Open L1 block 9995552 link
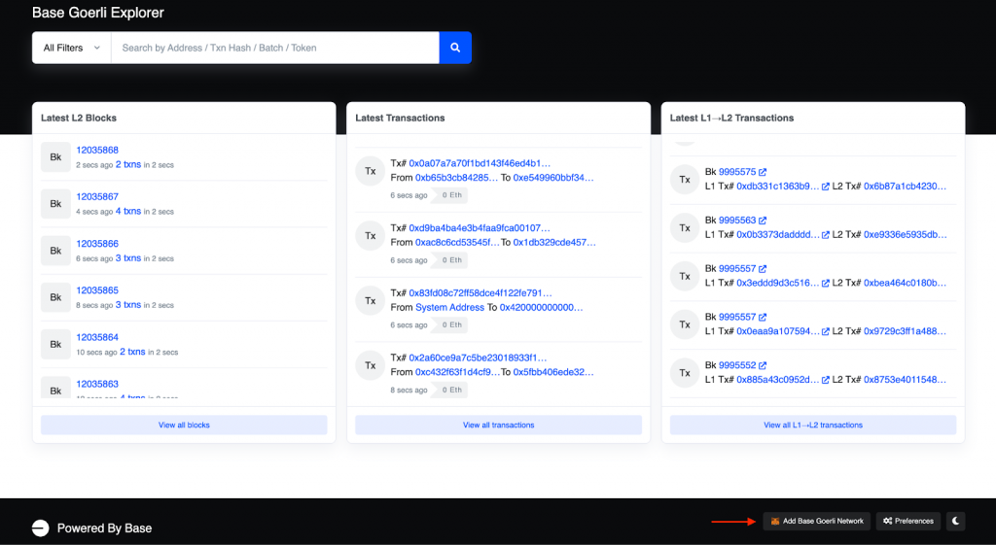Image resolution: width=996 pixels, height=545 pixels. pos(737,365)
